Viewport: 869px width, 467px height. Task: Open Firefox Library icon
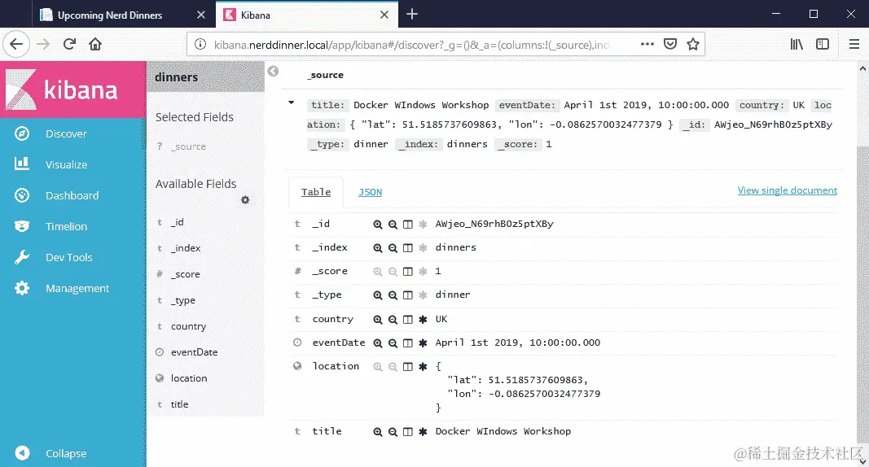[x=797, y=44]
